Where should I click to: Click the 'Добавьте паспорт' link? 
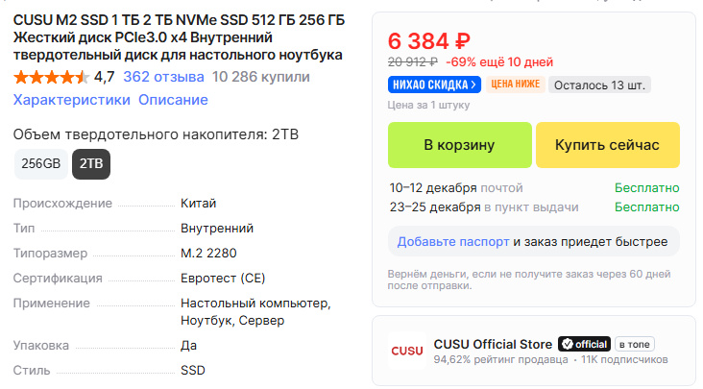[452, 241]
